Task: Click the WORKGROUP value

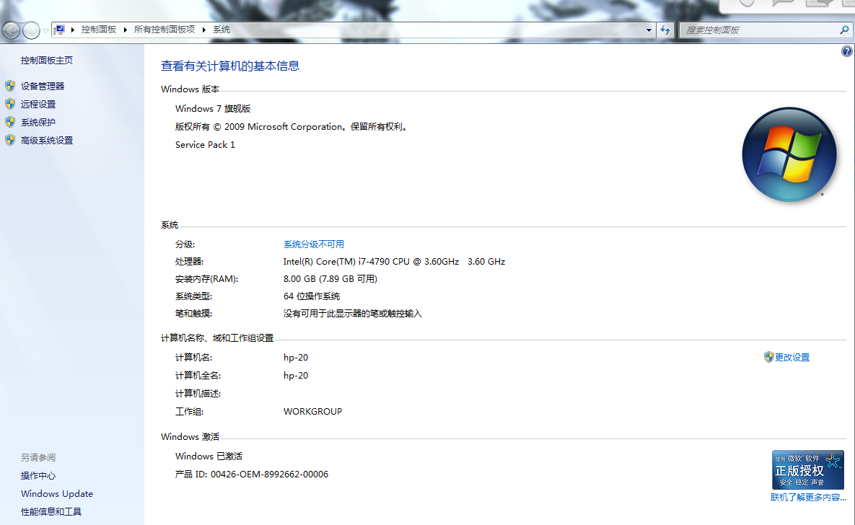Action: click(312, 412)
